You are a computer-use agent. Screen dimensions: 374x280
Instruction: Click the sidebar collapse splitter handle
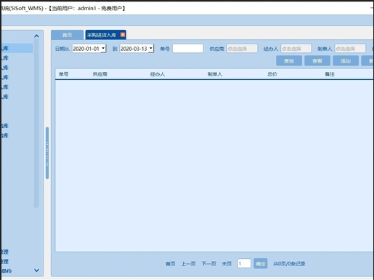(47, 153)
